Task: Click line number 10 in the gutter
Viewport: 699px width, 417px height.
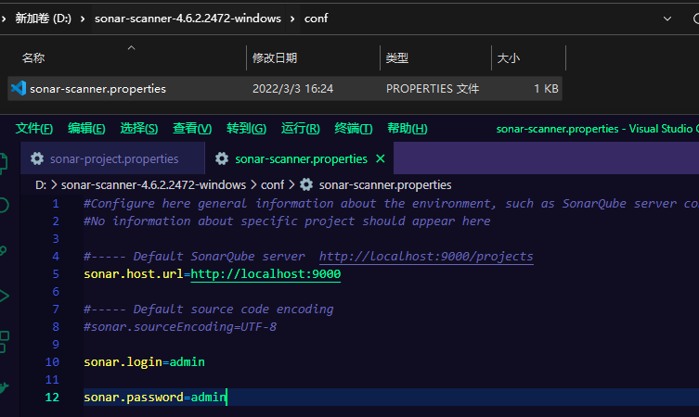Action: click(52, 361)
